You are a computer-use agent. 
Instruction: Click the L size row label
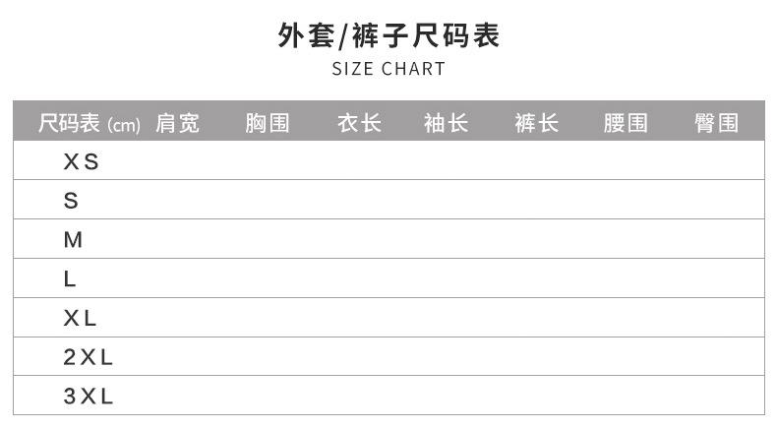pyautogui.click(x=70, y=279)
